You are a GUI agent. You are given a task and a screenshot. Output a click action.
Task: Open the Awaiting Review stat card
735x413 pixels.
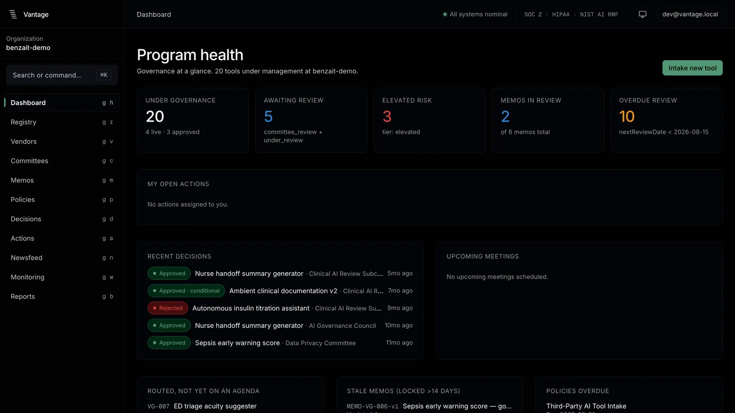[x=311, y=120]
